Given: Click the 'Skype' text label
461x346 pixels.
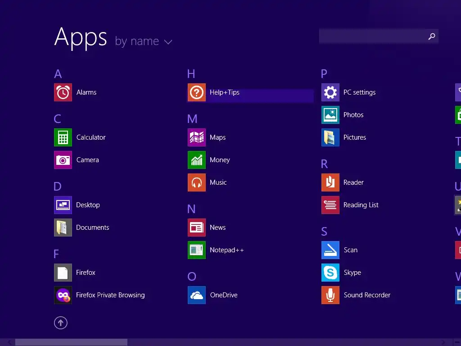Looking at the screenshot, I should point(353,273).
